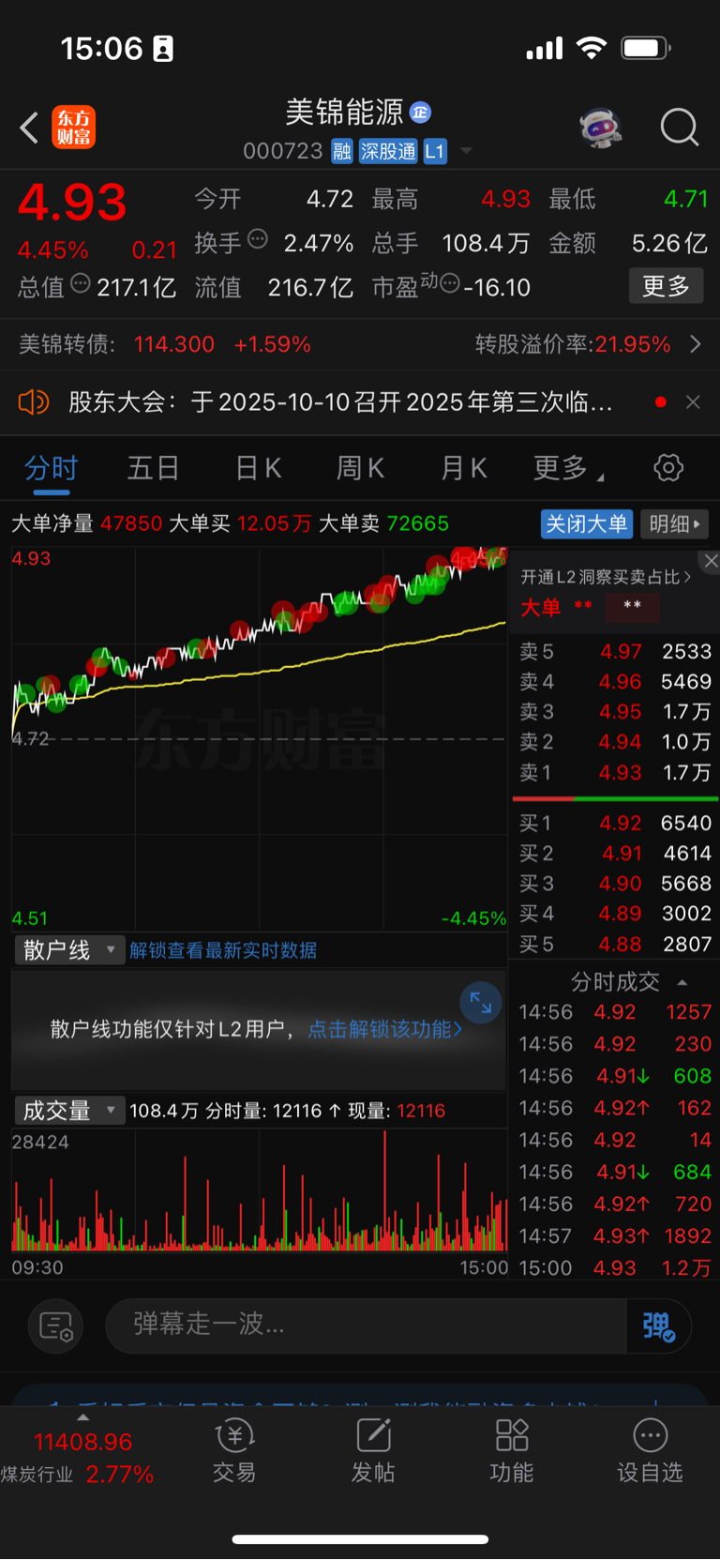Open the 股东大会 announcement text
This screenshot has width=720, height=1560.
(340, 402)
